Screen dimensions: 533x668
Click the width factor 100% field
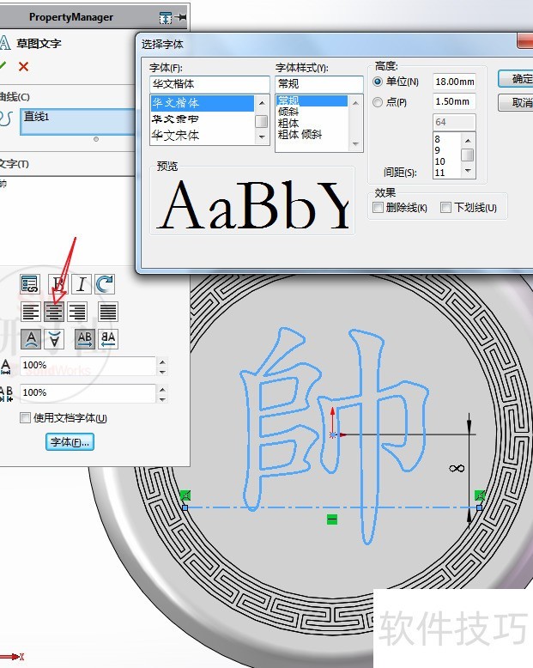(x=88, y=366)
